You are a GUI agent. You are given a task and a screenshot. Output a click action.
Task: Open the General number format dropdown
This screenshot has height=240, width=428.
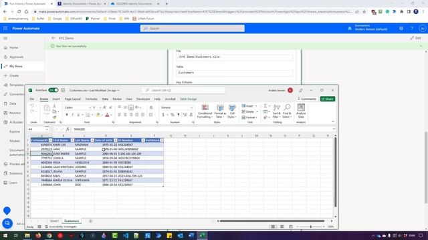click(191, 108)
